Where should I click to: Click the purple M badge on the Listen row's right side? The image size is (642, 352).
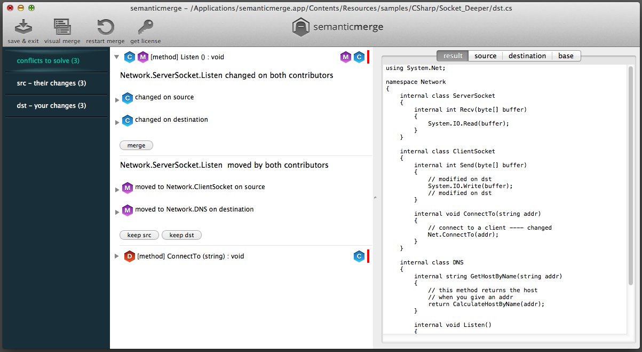(346, 57)
